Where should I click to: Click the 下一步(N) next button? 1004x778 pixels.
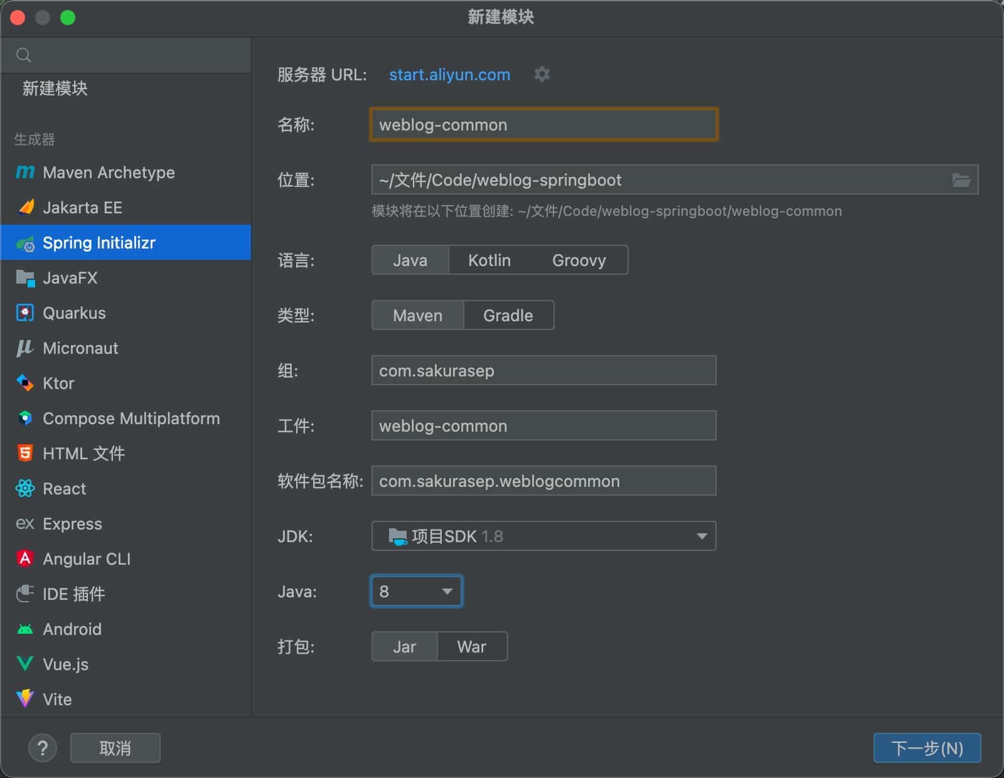(927, 748)
